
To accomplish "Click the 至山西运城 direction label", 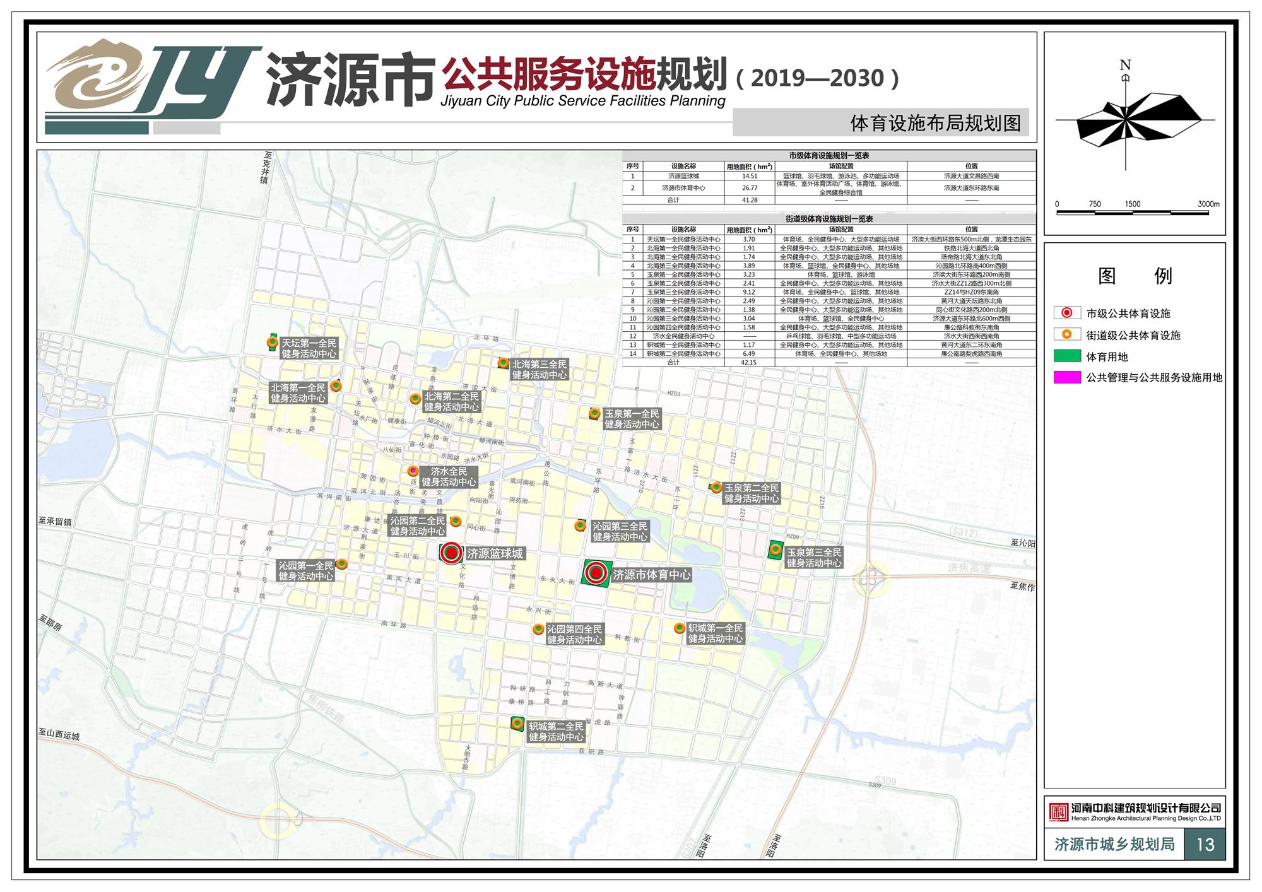I will [59, 735].
